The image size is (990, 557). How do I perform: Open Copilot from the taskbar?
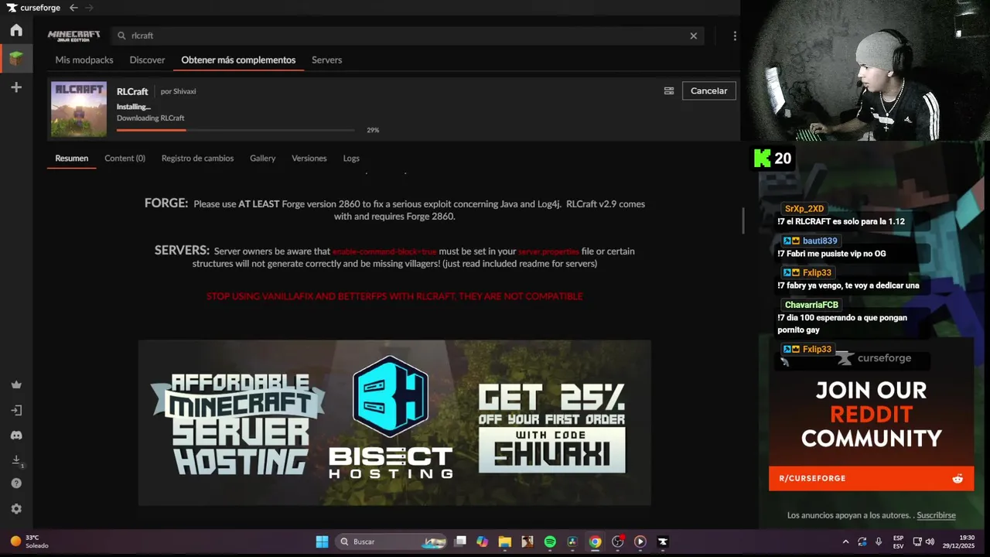[x=483, y=542]
